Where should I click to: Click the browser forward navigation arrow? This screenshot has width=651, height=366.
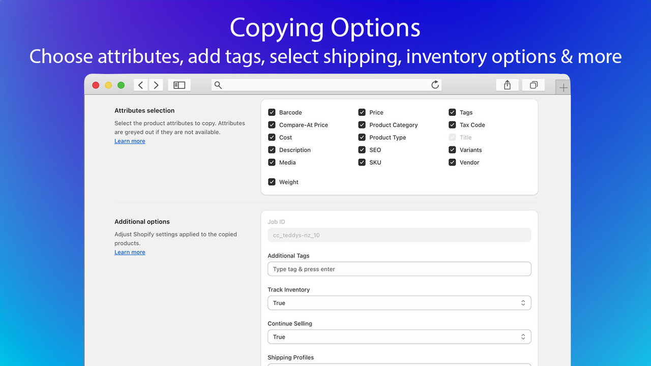[156, 85]
